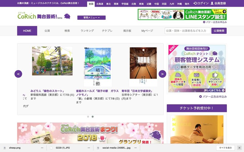Open sheep.png download options menu

[42, 148]
